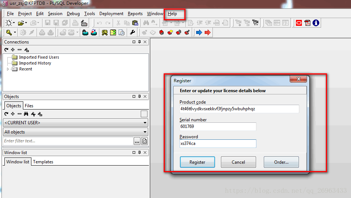Click the Serial number field

[218, 126]
